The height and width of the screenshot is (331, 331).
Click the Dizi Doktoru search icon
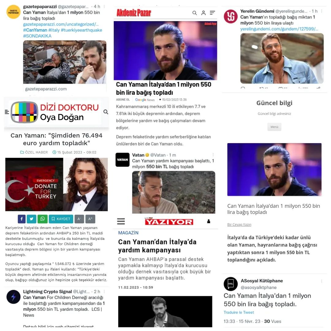106,112
